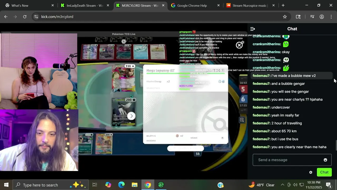Click the 'but i use the bus' message
This screenshot has height=190, width=337.
(285, 139)
